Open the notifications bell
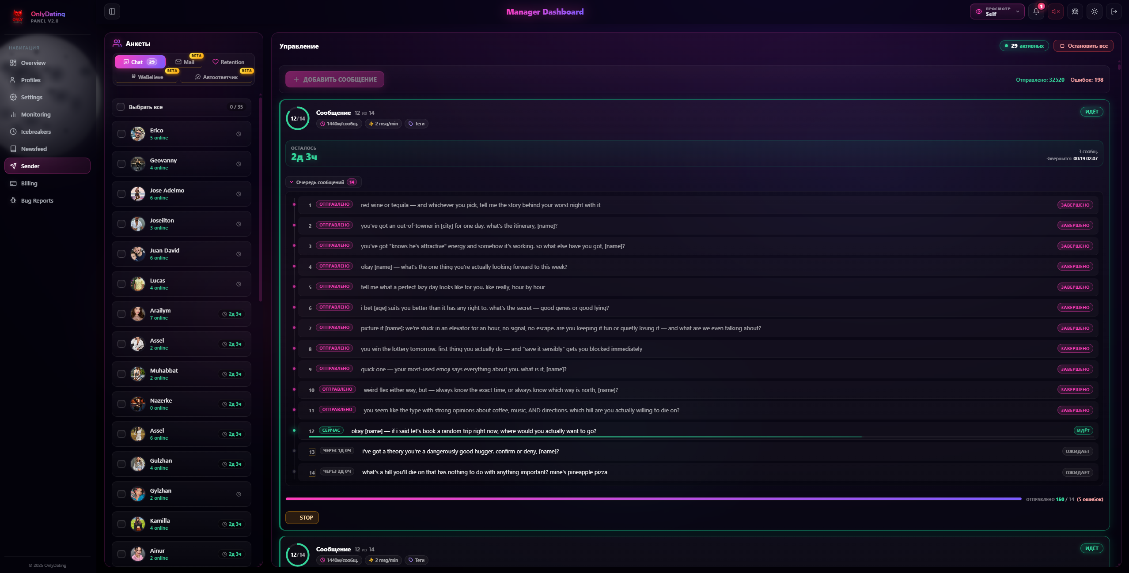The image size is (1129, 573). tap(1036, 11)
